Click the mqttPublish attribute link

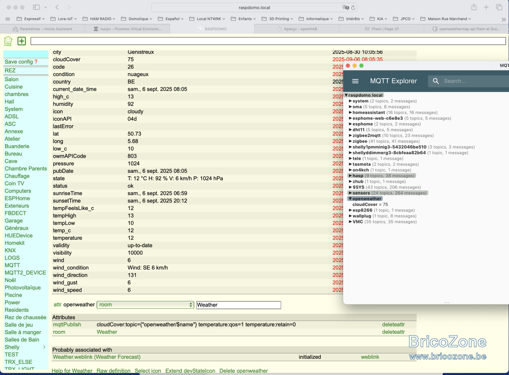67,324
